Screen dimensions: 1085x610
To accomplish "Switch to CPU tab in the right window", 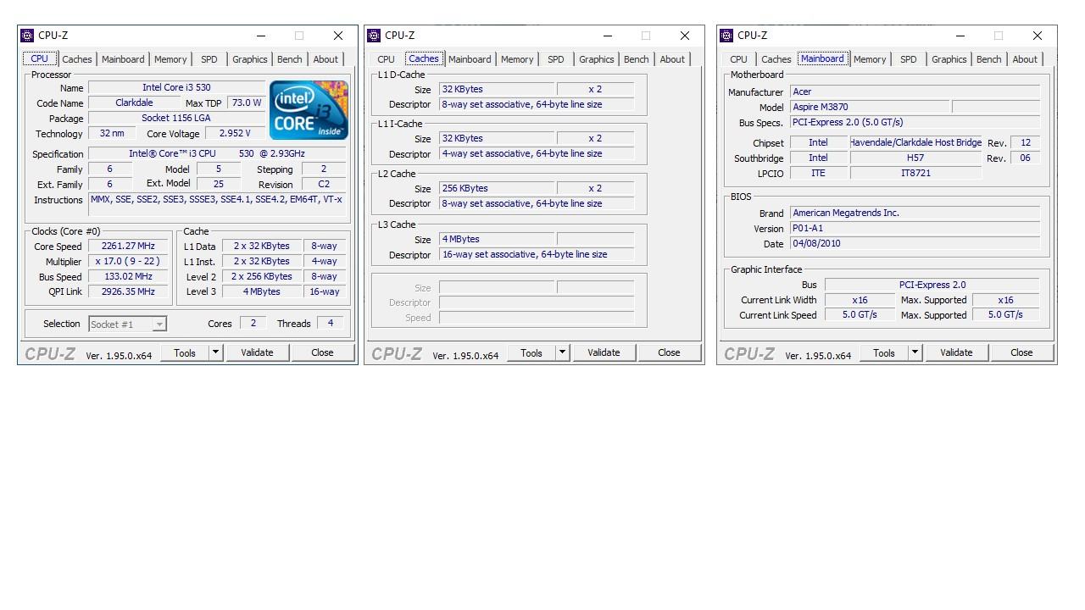I will click(738, 59).
